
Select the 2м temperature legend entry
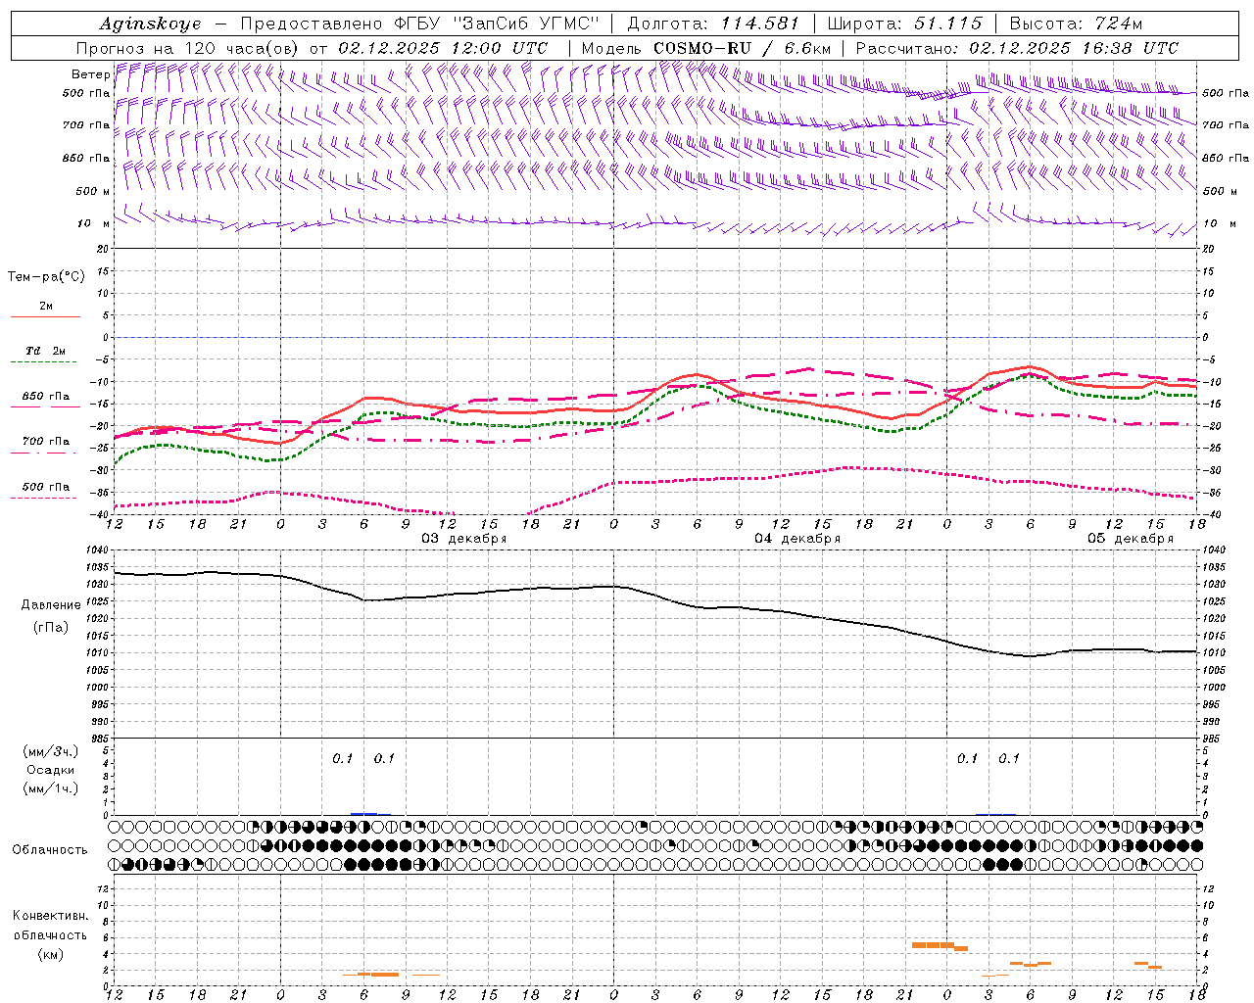point(46,307)
